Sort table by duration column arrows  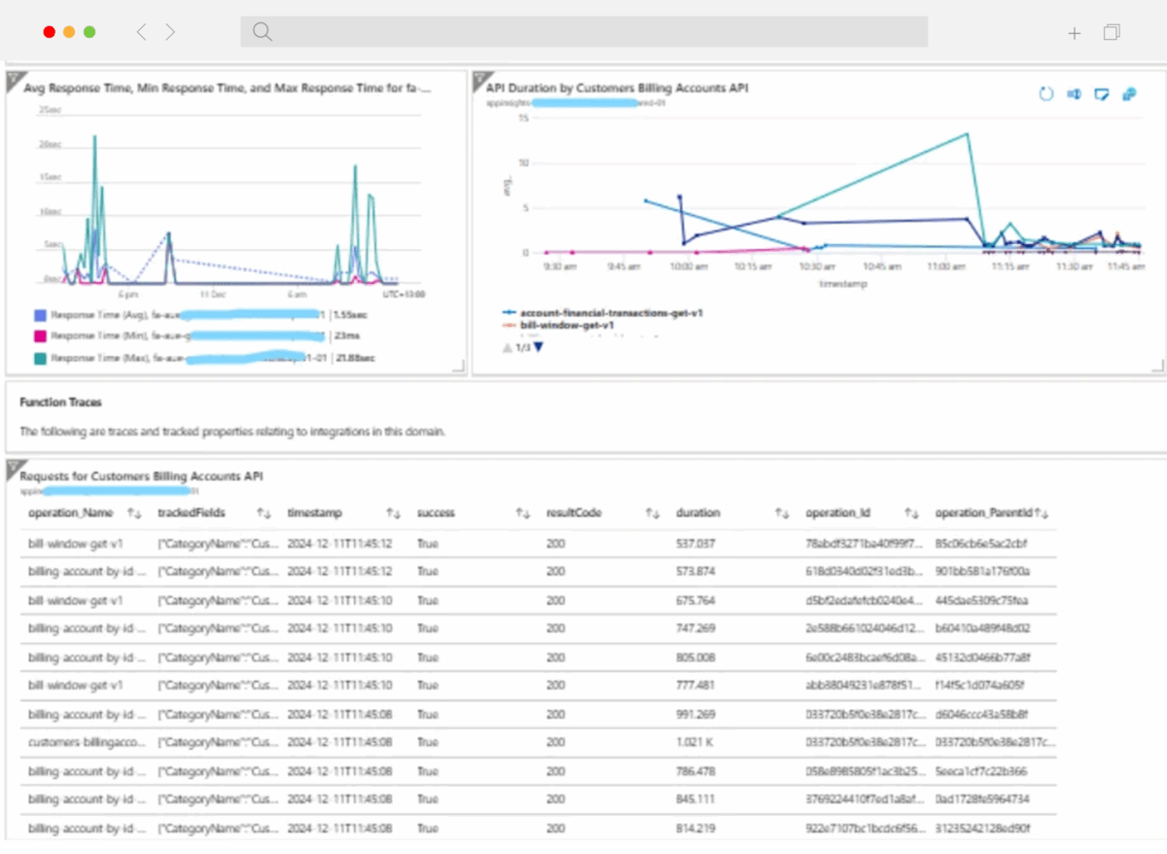pyautogui.click(x=782, y=513)
